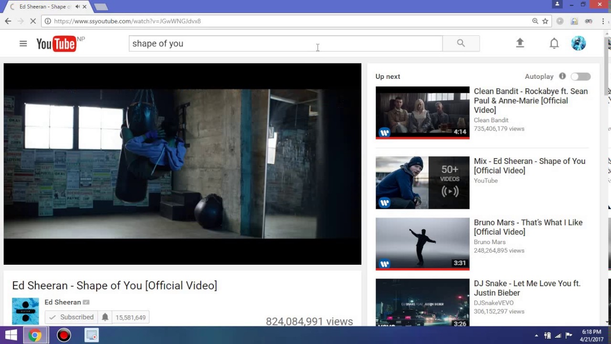Image resolution: width=611 pixels, height=344 pixels.
Task: Mute the tab via its speaker icon
Action: coord(77,7)
